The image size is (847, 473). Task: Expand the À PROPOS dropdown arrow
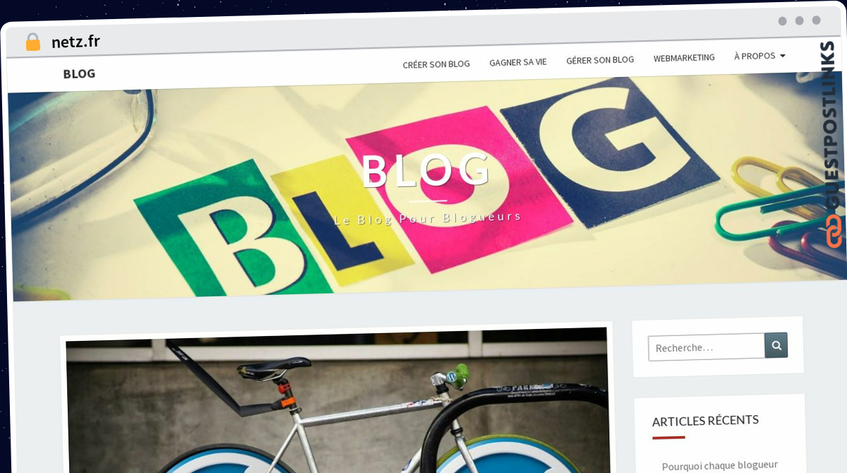782,56
